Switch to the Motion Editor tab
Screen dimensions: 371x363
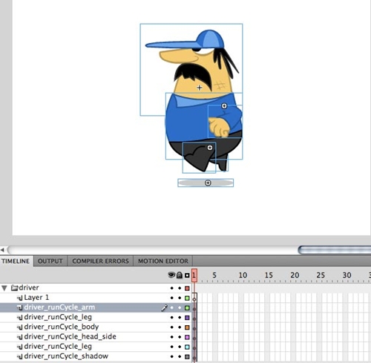163,261
